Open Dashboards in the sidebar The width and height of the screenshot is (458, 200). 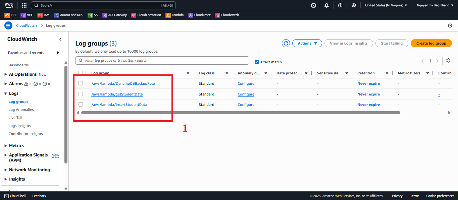[18, 65]
